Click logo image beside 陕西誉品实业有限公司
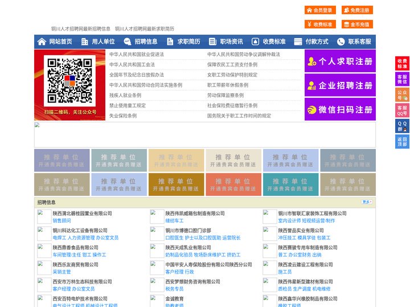This screenshot has width=410, height=307. (x=269, y=234)
